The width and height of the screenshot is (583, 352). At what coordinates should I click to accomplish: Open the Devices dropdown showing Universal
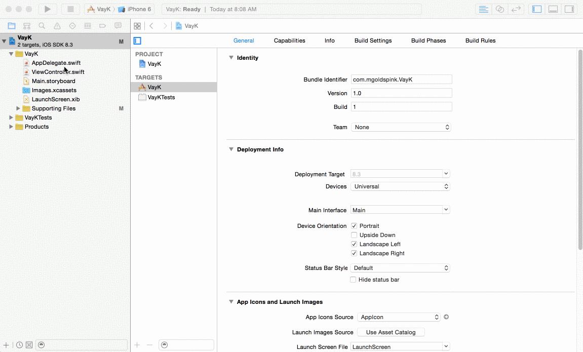click(401, 186)
